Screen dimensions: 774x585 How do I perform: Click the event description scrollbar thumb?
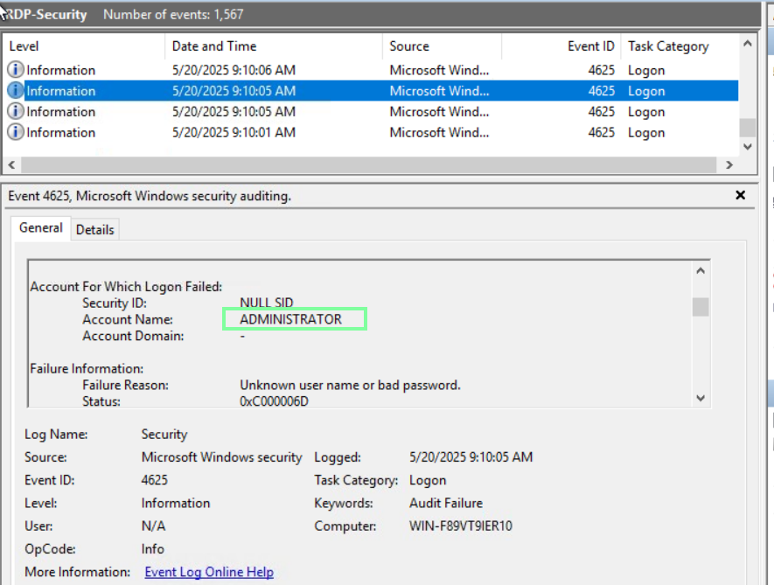[700, 307]
